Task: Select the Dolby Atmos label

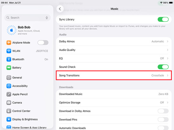Action: [x=67, y=41]
